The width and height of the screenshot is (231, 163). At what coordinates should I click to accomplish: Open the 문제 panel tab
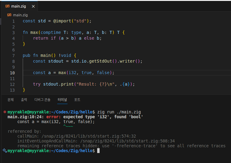[x=11, y=99]
